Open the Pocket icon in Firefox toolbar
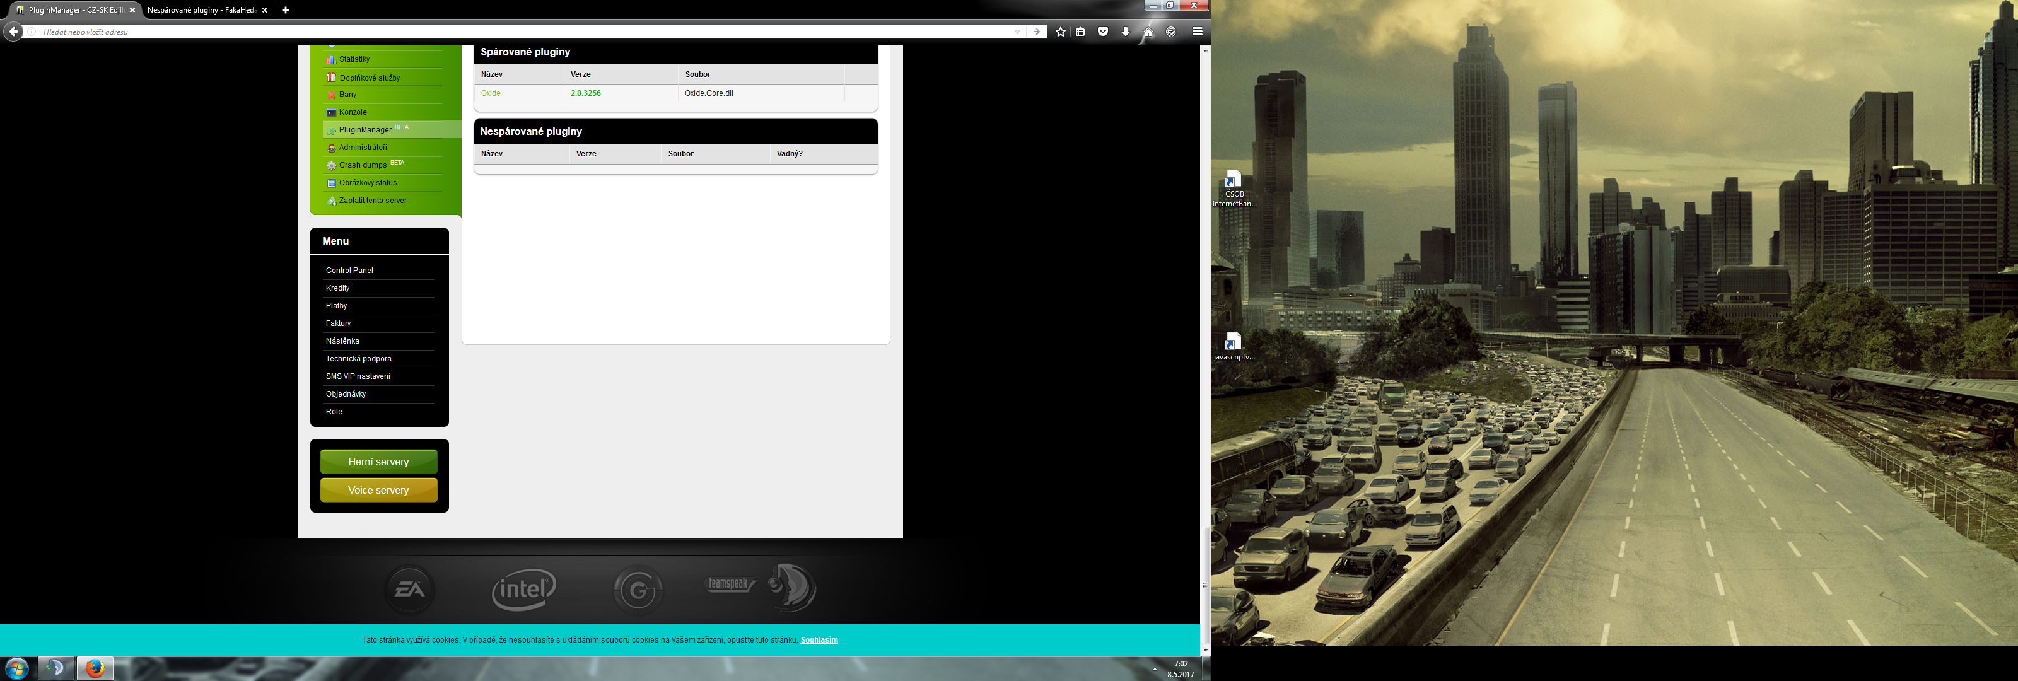Image resolution: width=2018 pixels, height=681 pixels. tap(1103, 32)
